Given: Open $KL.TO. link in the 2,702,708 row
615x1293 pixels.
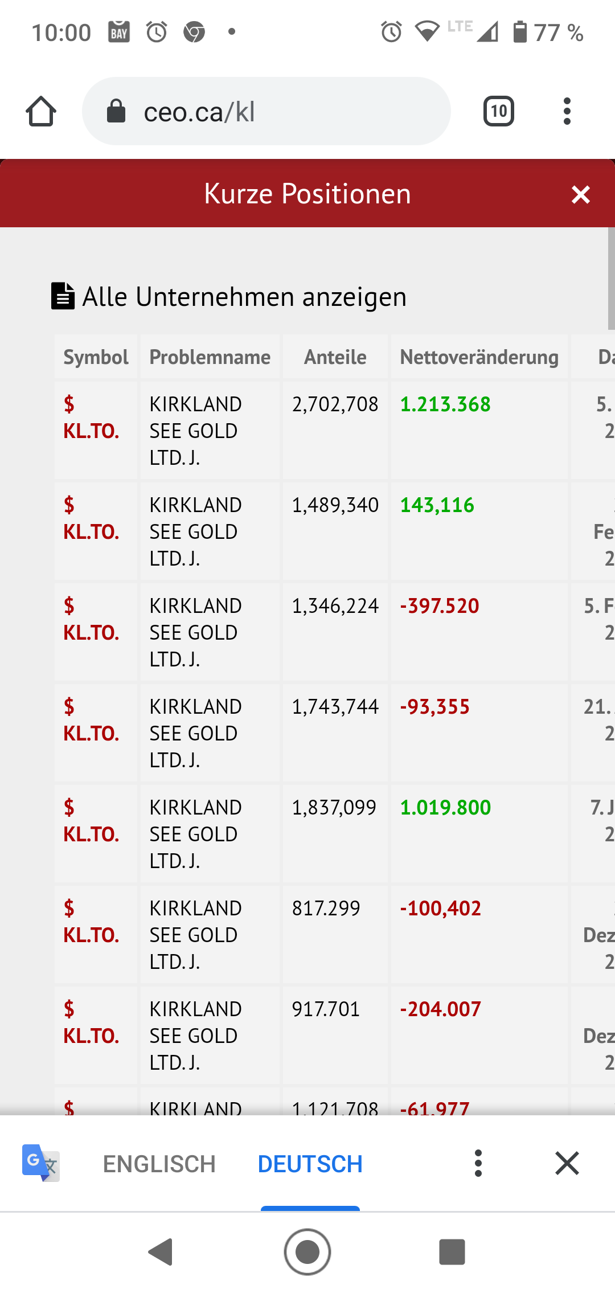Looking at the screenshot, I should 91,419.
